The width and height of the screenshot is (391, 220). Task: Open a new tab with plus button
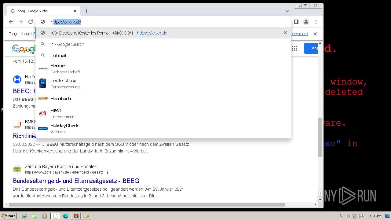coord(87,11)
